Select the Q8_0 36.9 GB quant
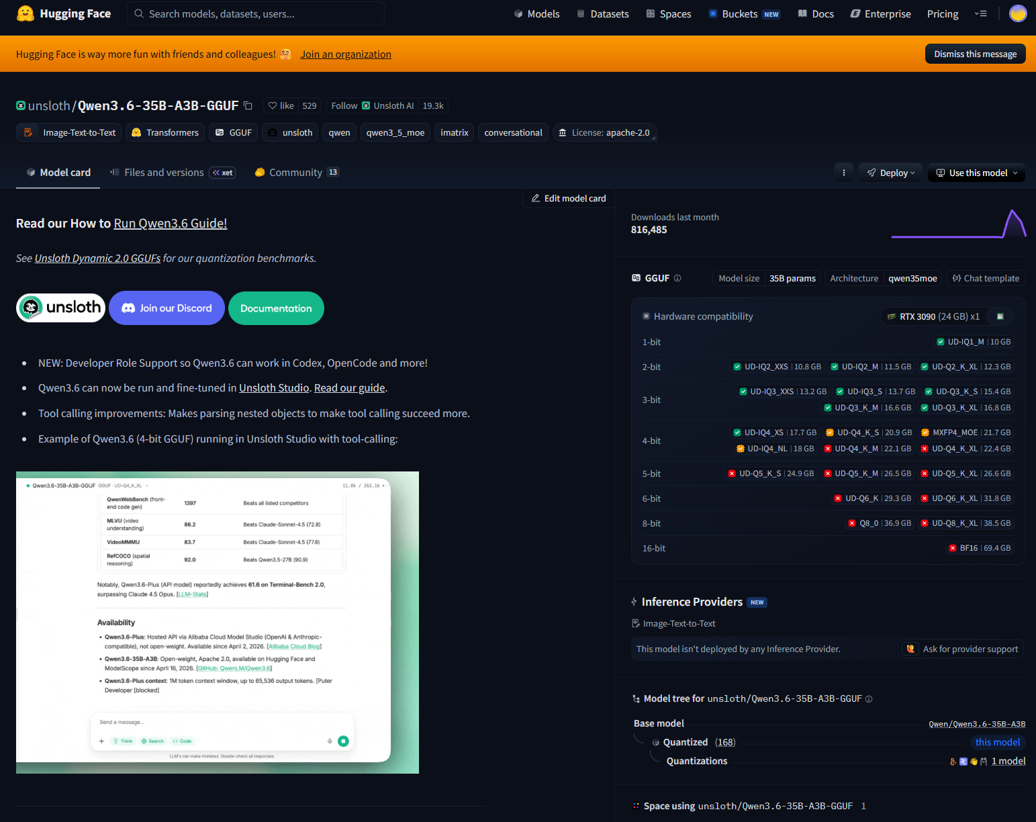The width and height of the screenshot is (1036, 822). [x=880, y=523]
